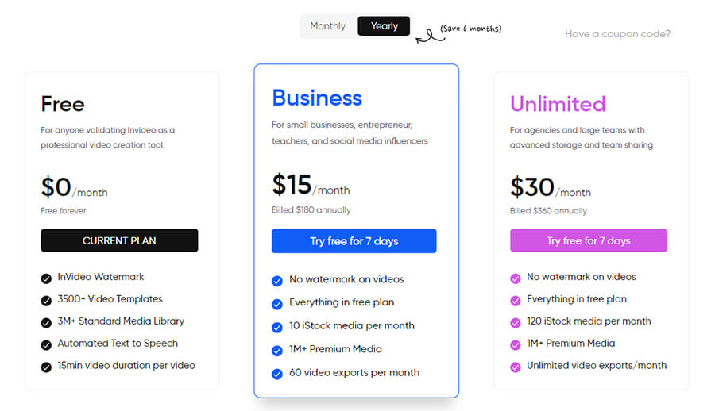Click blue checkmark next to 60 video exports
Screen dimensions: 715x411
coord(277,374)
